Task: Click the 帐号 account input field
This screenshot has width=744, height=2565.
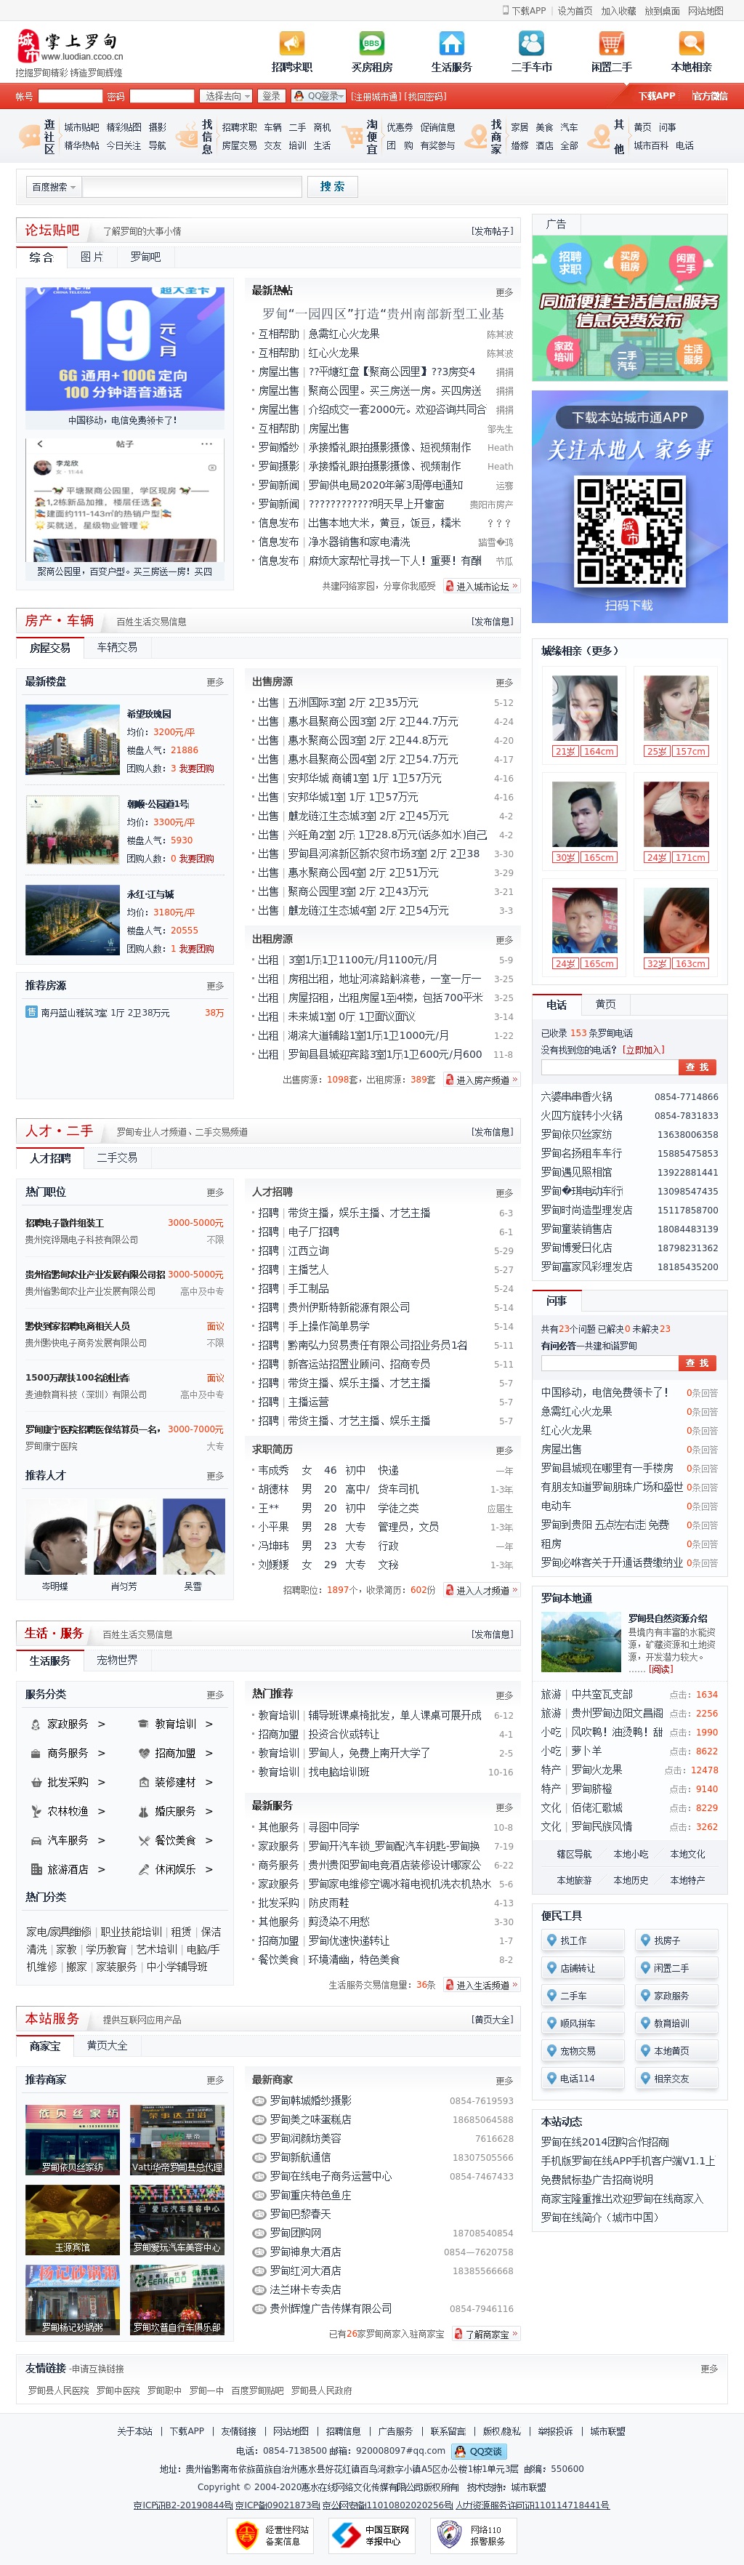Action: (70, 97)
